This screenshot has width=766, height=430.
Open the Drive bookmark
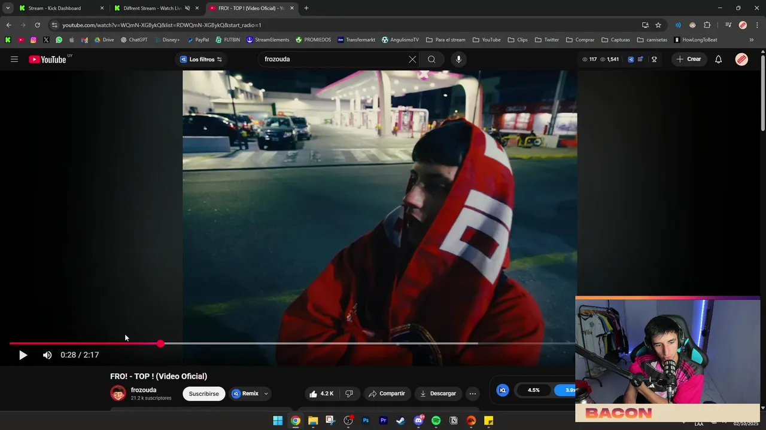click(x=104, y=40)
